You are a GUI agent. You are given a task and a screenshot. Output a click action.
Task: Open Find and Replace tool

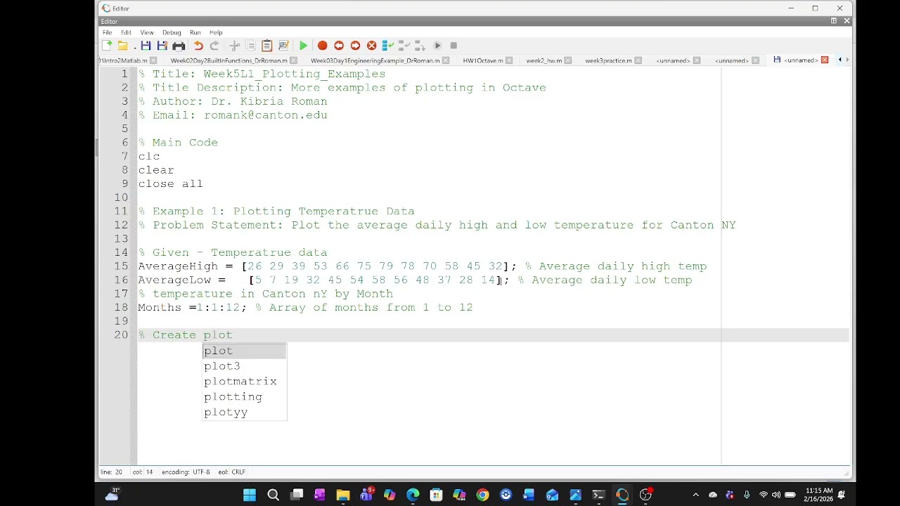(x=283, y=46)
